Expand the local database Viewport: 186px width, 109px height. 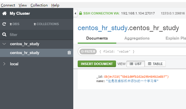point(4,64)
